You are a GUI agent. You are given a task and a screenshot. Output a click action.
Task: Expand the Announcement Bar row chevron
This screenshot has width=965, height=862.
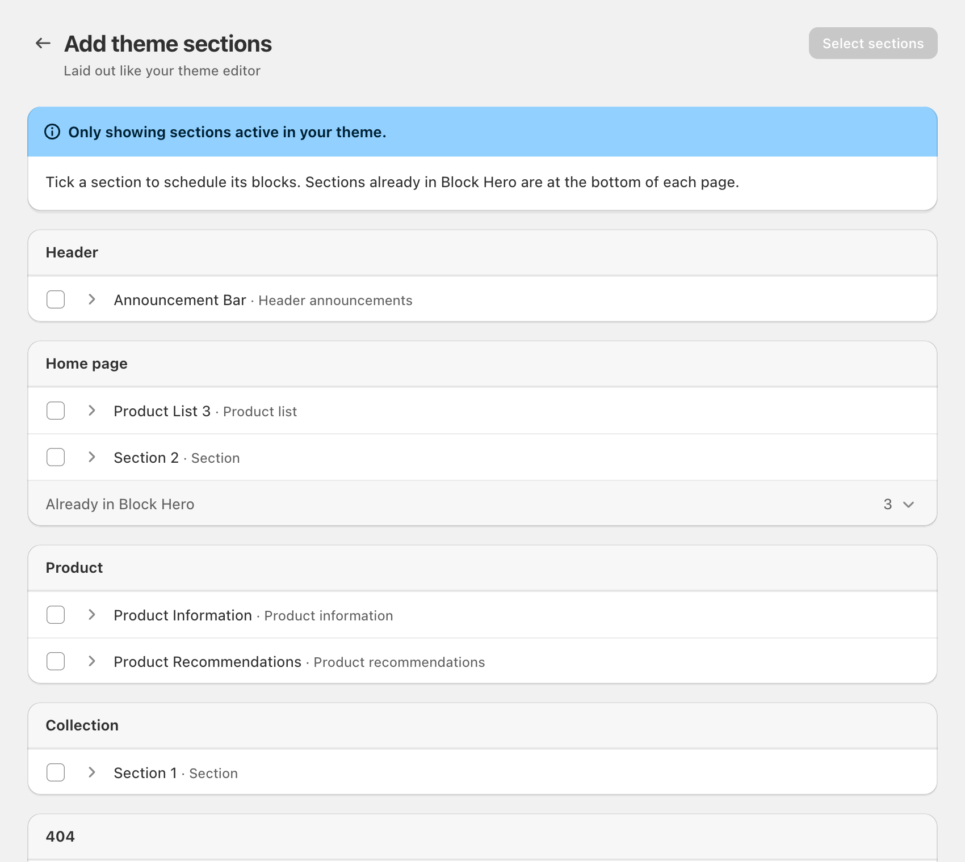tap(92, 299)
